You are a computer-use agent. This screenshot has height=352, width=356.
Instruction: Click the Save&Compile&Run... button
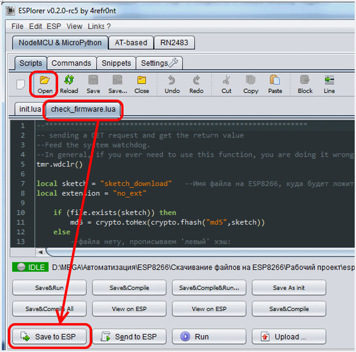tap(209, 287)
